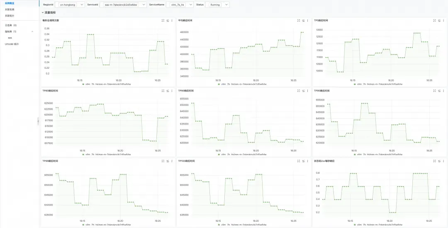
Task: Click wavy compare icon on TP100响应时间 panel
Action: pos(303,161)
